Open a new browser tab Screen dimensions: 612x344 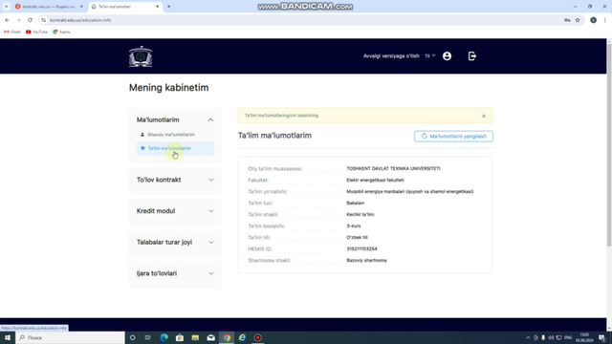[168, 7]
